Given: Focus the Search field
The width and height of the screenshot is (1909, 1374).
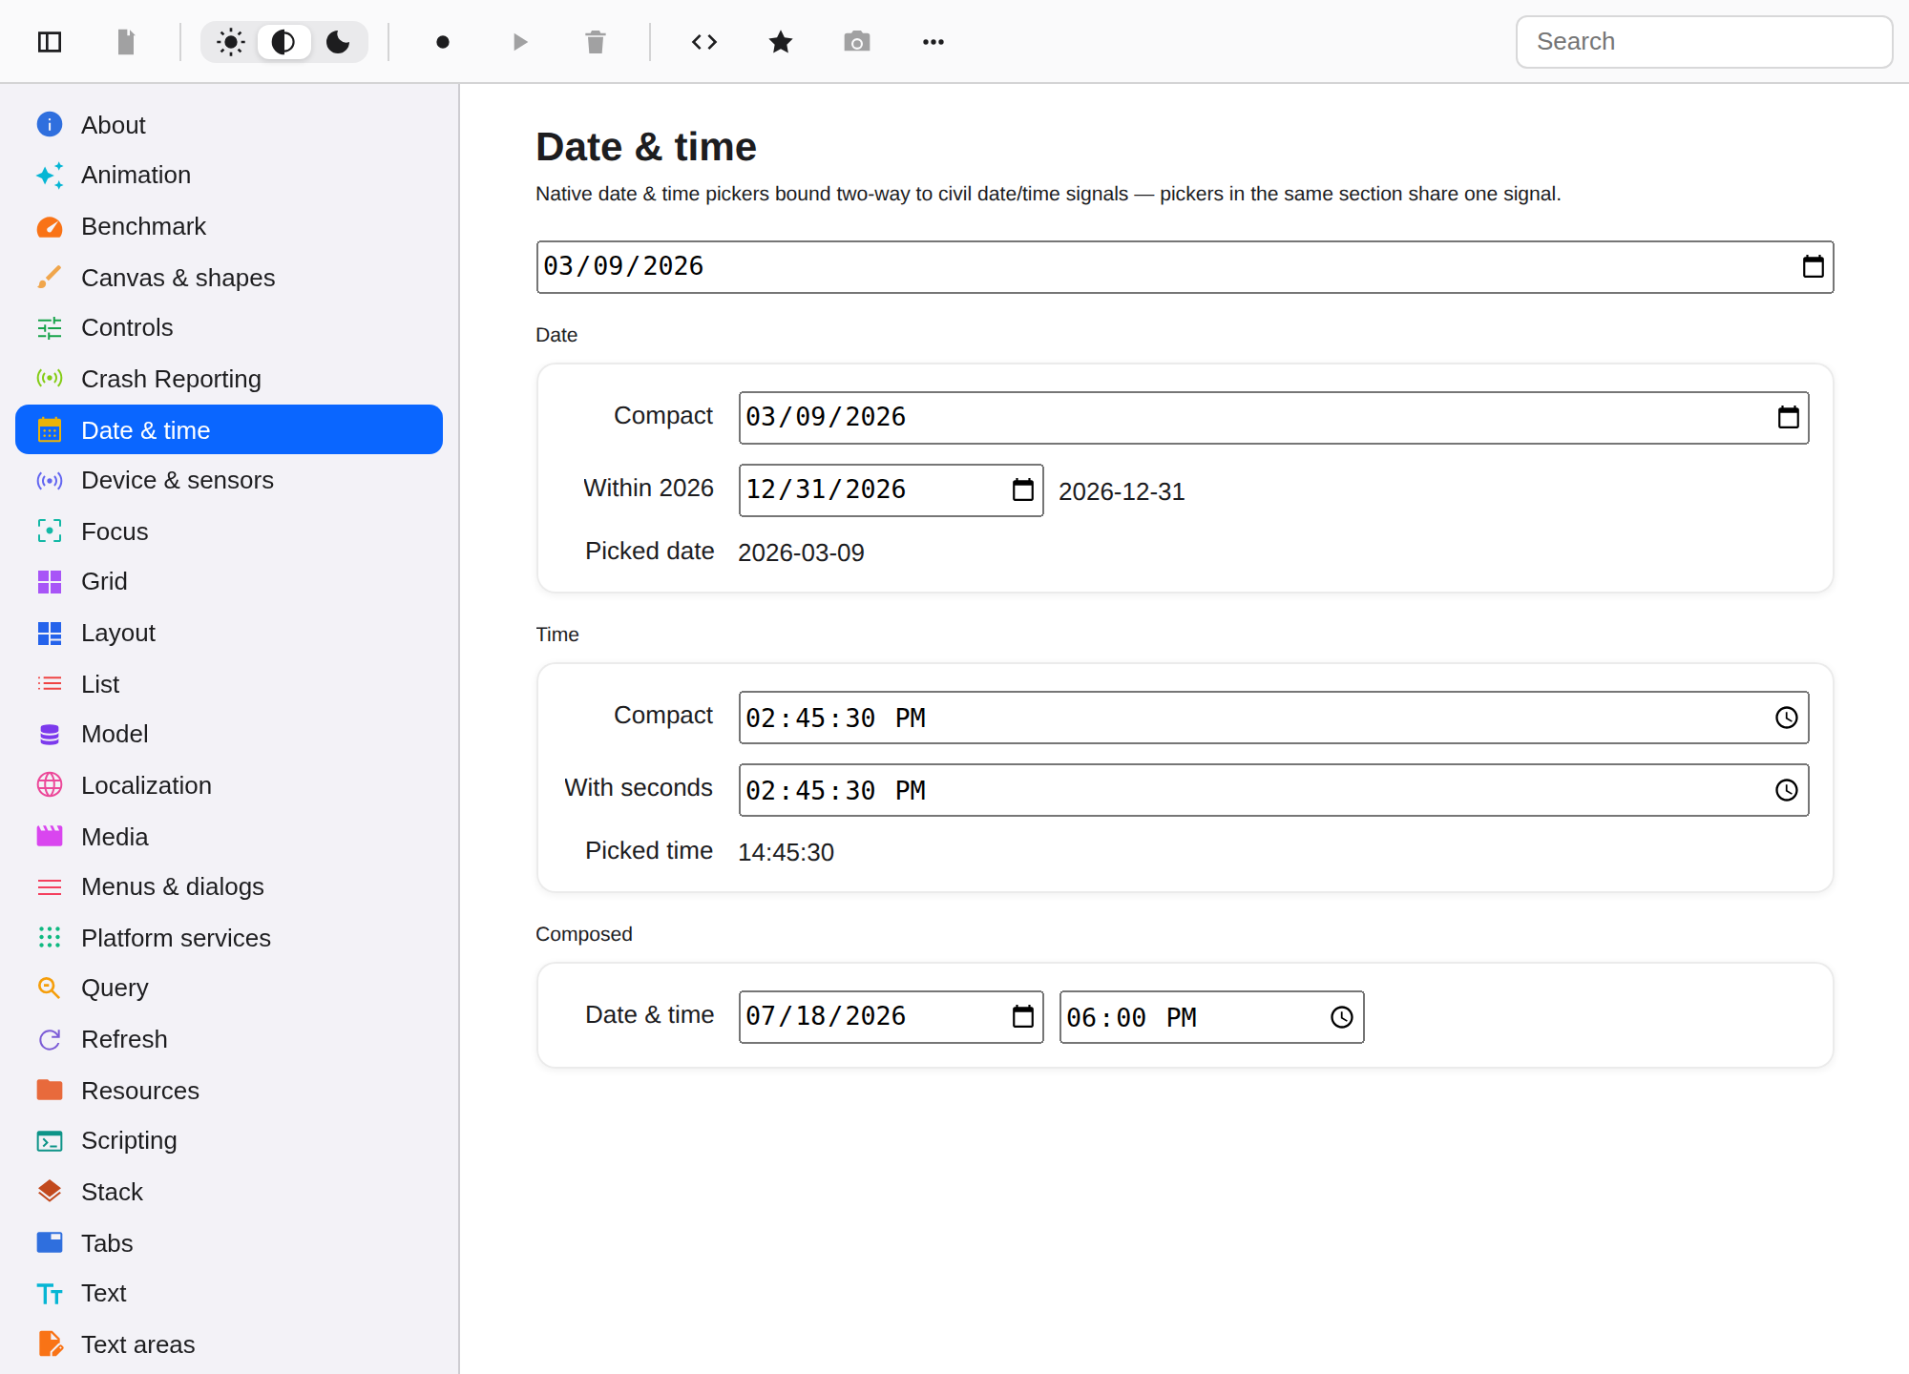Looking at the screenshot, I should coord(1704,42).
